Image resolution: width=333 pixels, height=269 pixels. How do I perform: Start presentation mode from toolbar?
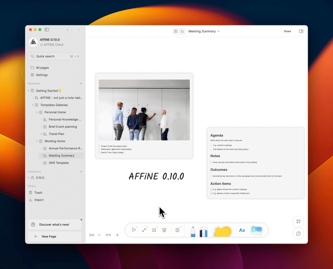point(164,230)
